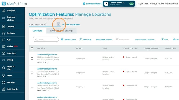Click the DBA Admin chart icon
The image size is (179, 100).
coord(3,89)
